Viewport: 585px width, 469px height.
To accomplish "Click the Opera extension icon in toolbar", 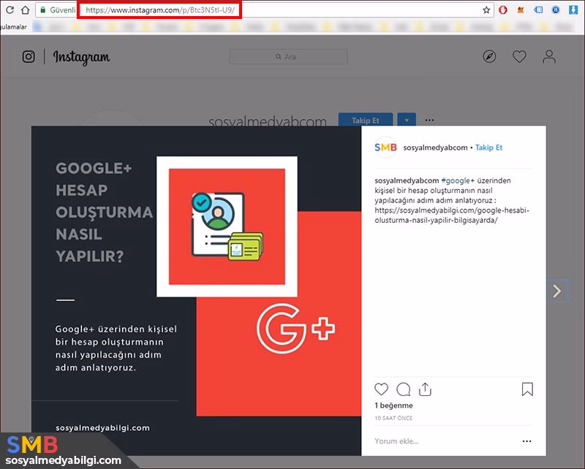I will click(503, 10).
